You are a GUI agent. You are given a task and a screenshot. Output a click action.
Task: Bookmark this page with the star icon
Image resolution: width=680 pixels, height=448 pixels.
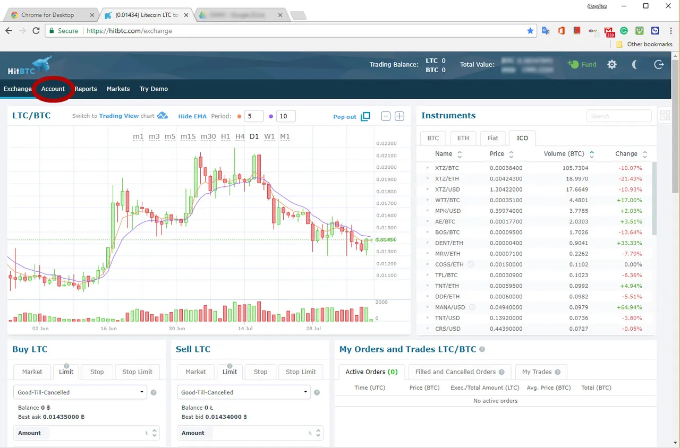pyautogui.click(x=530, y=31)
